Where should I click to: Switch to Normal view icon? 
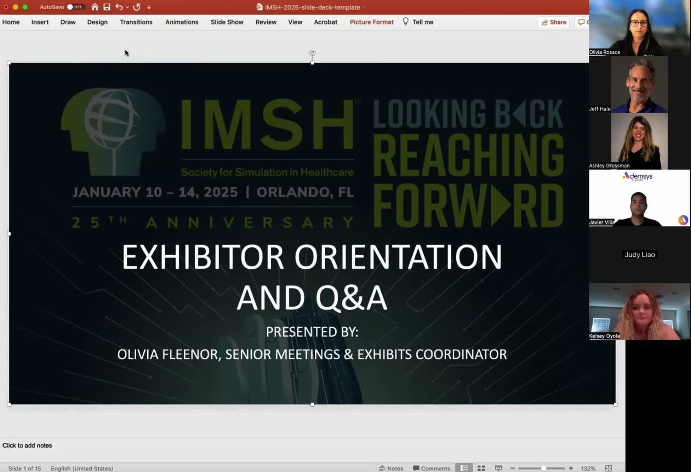pos(464,468)
